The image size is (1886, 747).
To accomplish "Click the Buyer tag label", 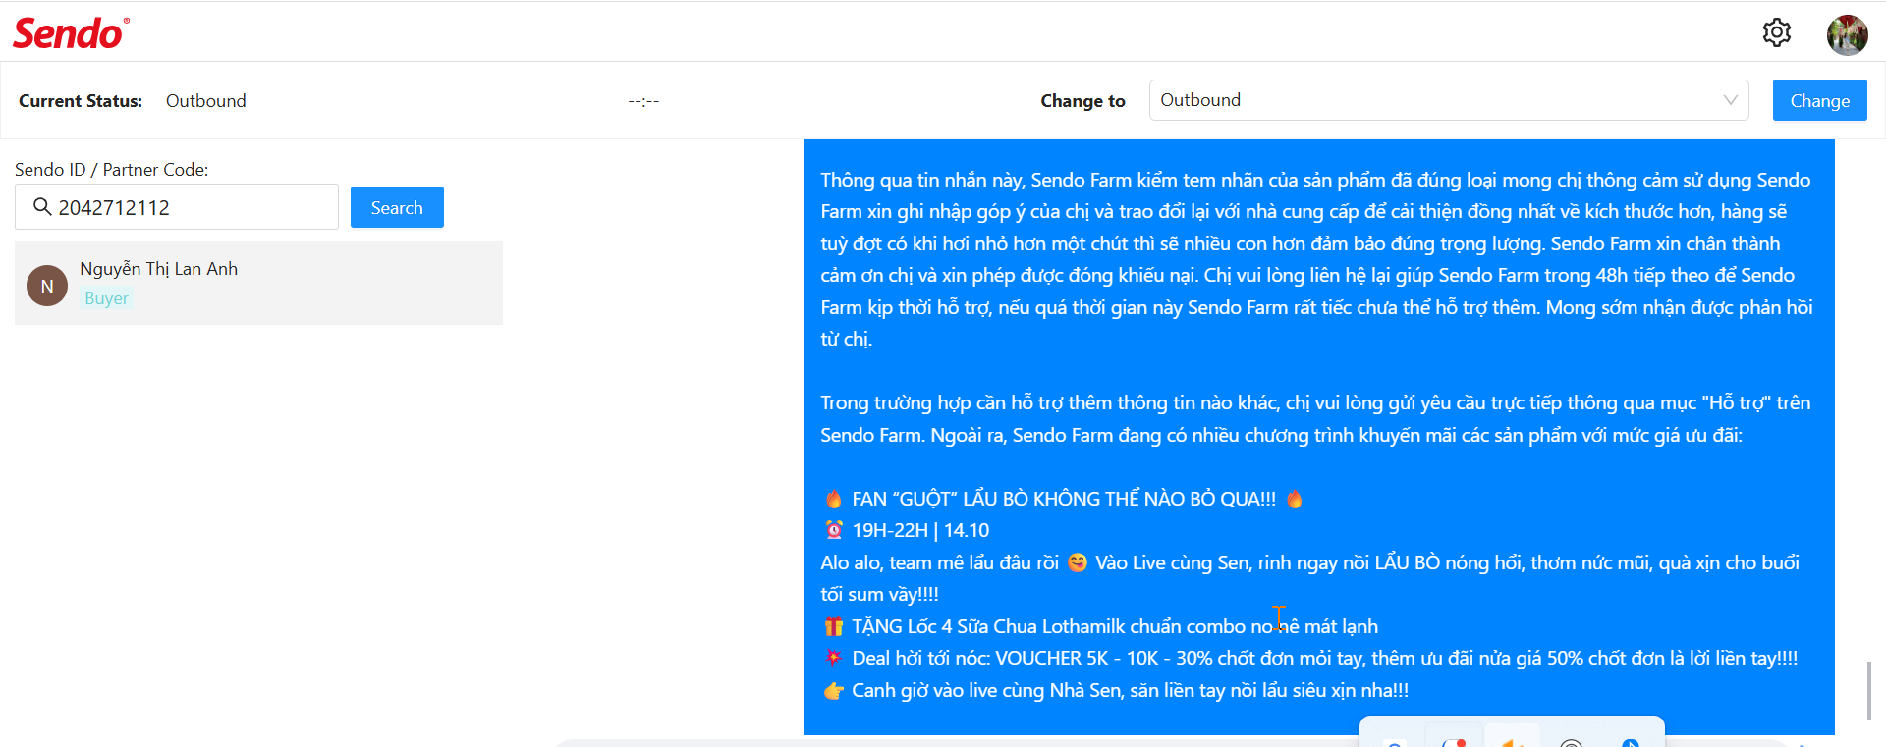I will [106, 298].
